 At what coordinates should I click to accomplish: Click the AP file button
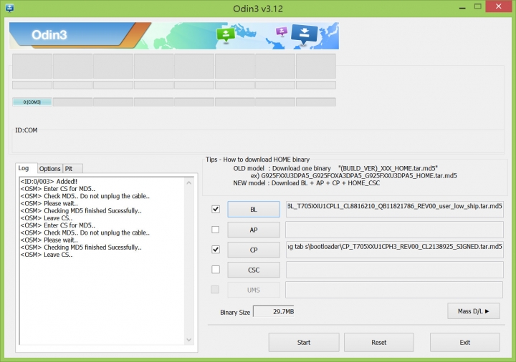(x=254, y=230)
